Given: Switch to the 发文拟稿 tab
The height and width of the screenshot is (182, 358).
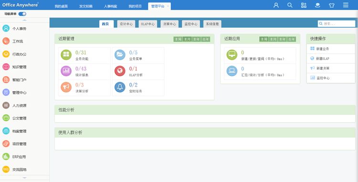Looking at the screenshot, I should (x=86, y=6).
